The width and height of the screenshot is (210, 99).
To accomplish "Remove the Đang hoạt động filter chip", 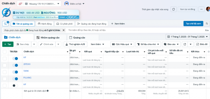I will coord(64,30).
